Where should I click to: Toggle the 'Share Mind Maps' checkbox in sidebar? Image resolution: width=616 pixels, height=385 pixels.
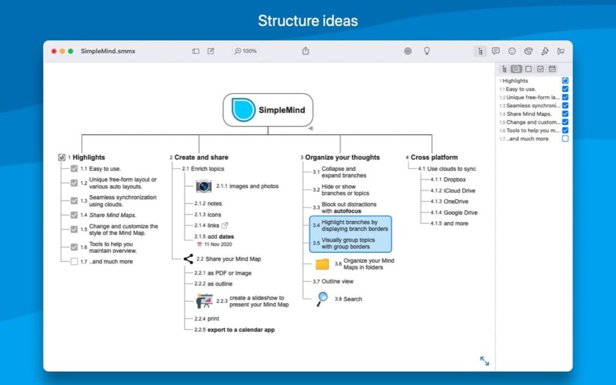pyautogui.click(x=564, y=114)
